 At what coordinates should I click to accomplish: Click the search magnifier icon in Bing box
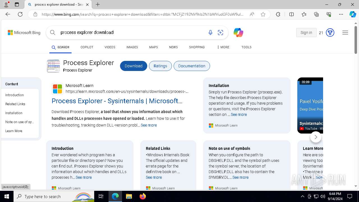(53, 33)
